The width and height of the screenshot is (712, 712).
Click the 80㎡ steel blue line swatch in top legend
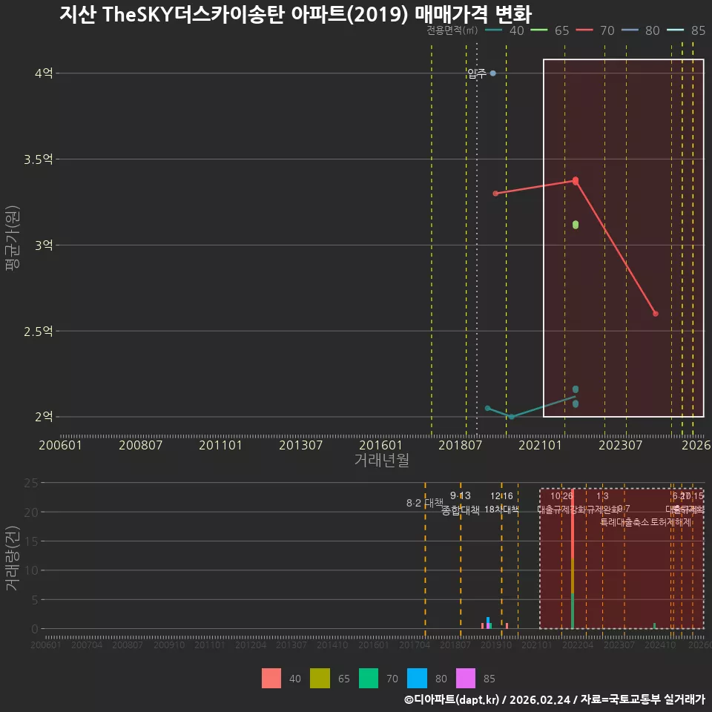(630, 30)
